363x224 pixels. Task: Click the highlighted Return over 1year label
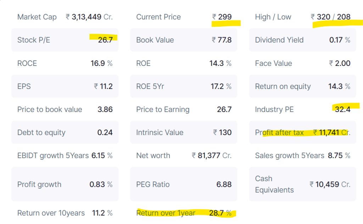tap(166, 213)
